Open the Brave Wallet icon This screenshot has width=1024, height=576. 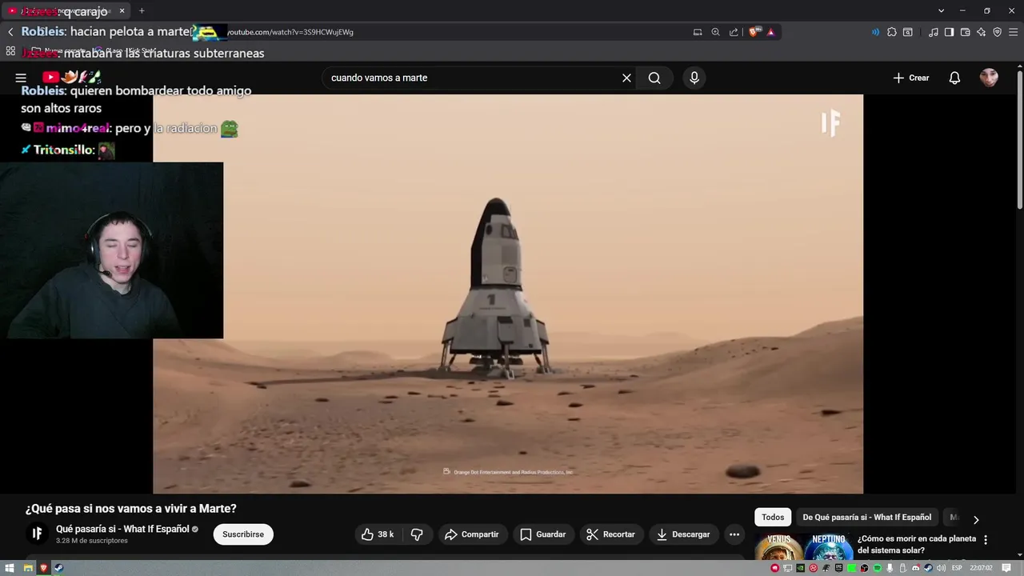(965, 32)
